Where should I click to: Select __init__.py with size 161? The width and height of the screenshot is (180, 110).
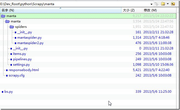[25, 32]
